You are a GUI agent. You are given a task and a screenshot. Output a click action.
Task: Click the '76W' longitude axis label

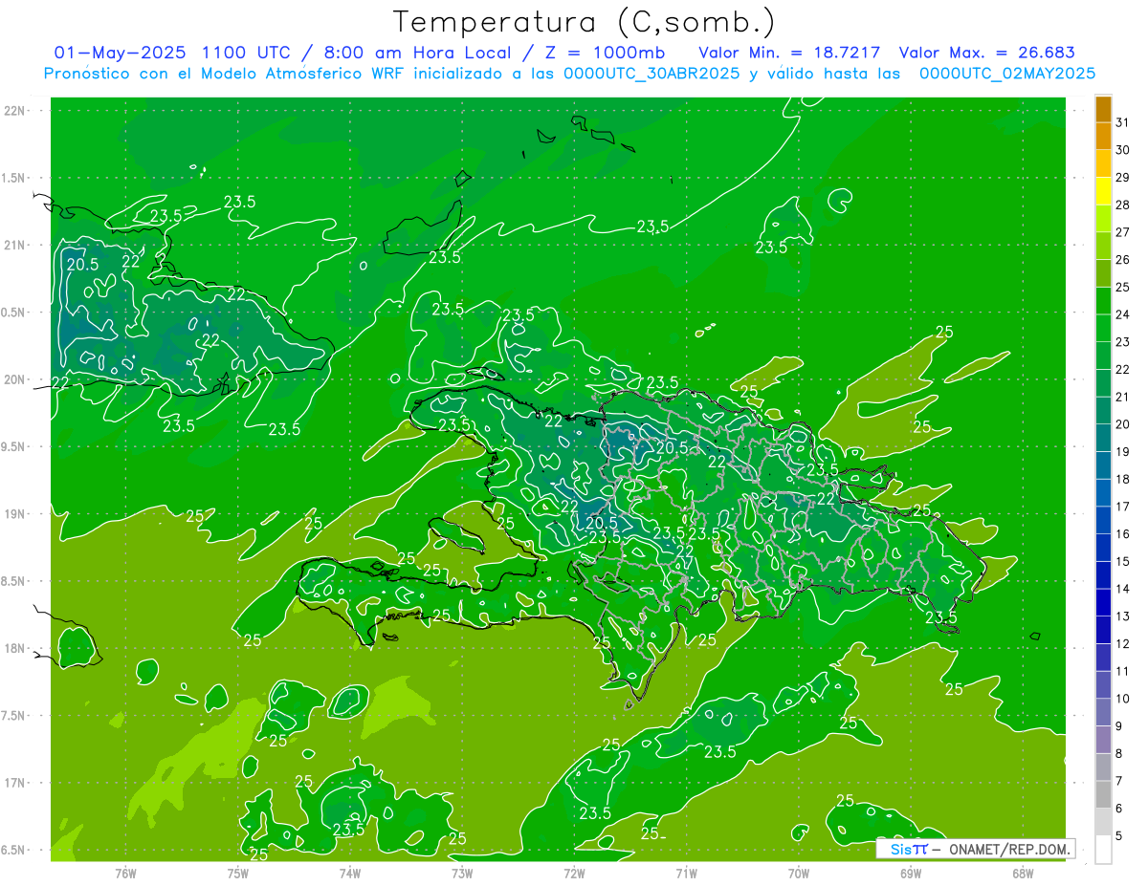125,873
